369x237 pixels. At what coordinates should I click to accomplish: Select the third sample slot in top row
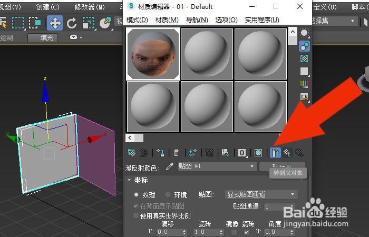pos(260,54)
